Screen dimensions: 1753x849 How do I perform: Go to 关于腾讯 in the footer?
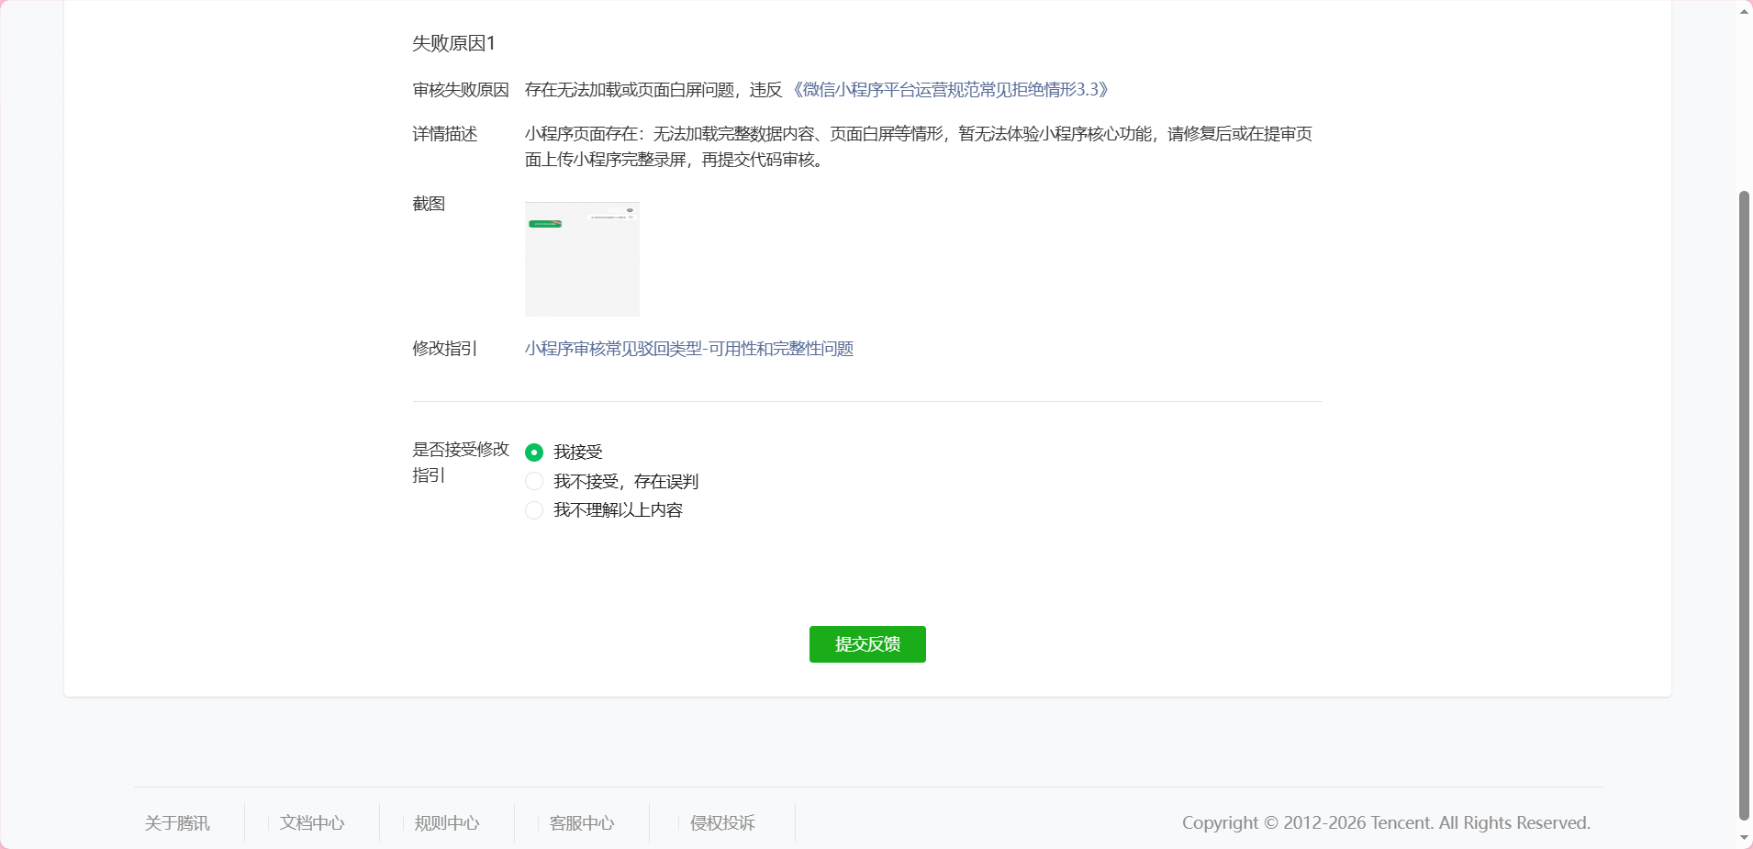(x=177, y=823)
